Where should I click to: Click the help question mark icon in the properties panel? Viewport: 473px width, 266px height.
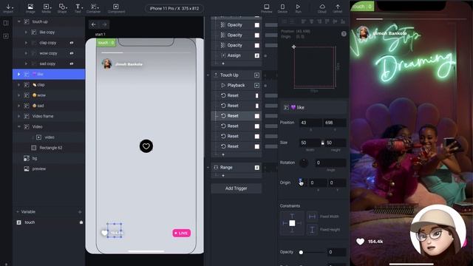coord(344,34)
